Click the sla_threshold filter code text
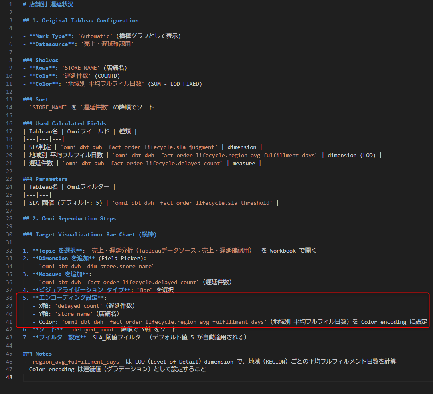The image size is (433, 394). [193, 203]
